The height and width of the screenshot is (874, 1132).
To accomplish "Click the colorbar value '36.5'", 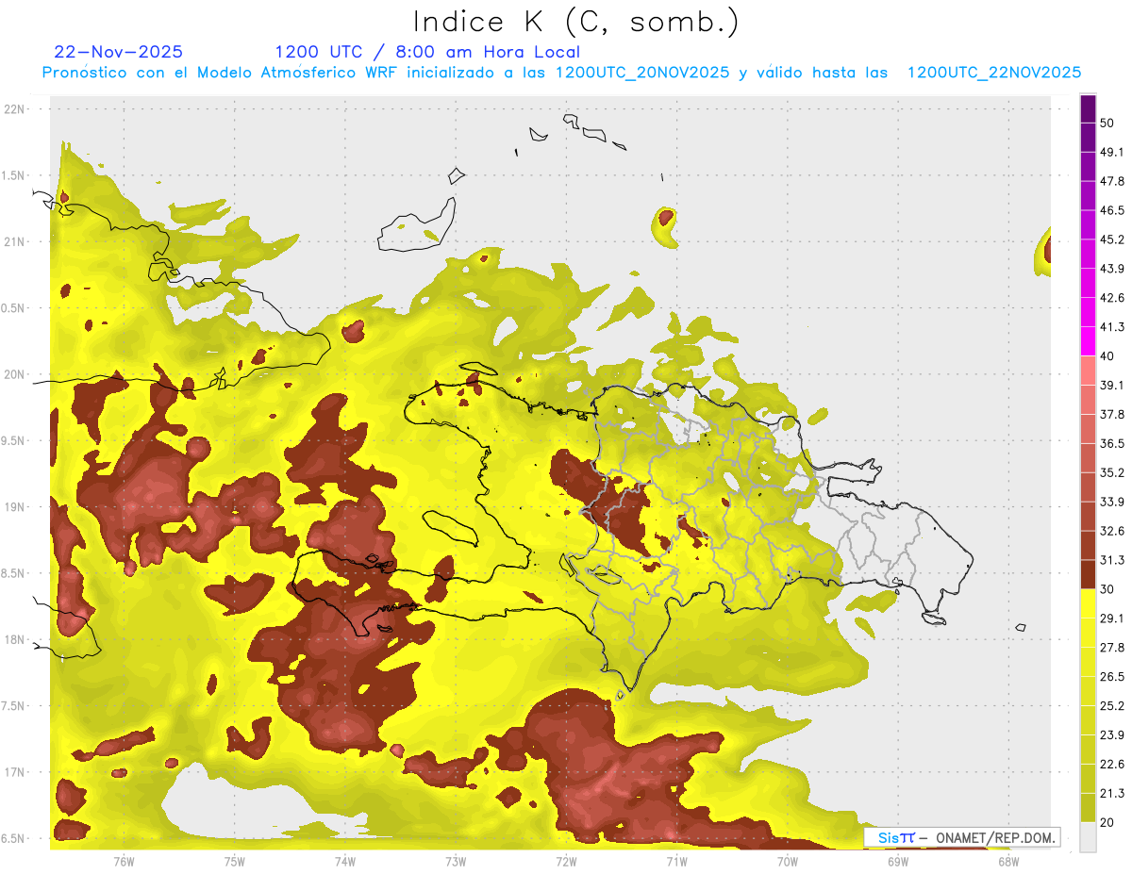I will [1112, 444].
